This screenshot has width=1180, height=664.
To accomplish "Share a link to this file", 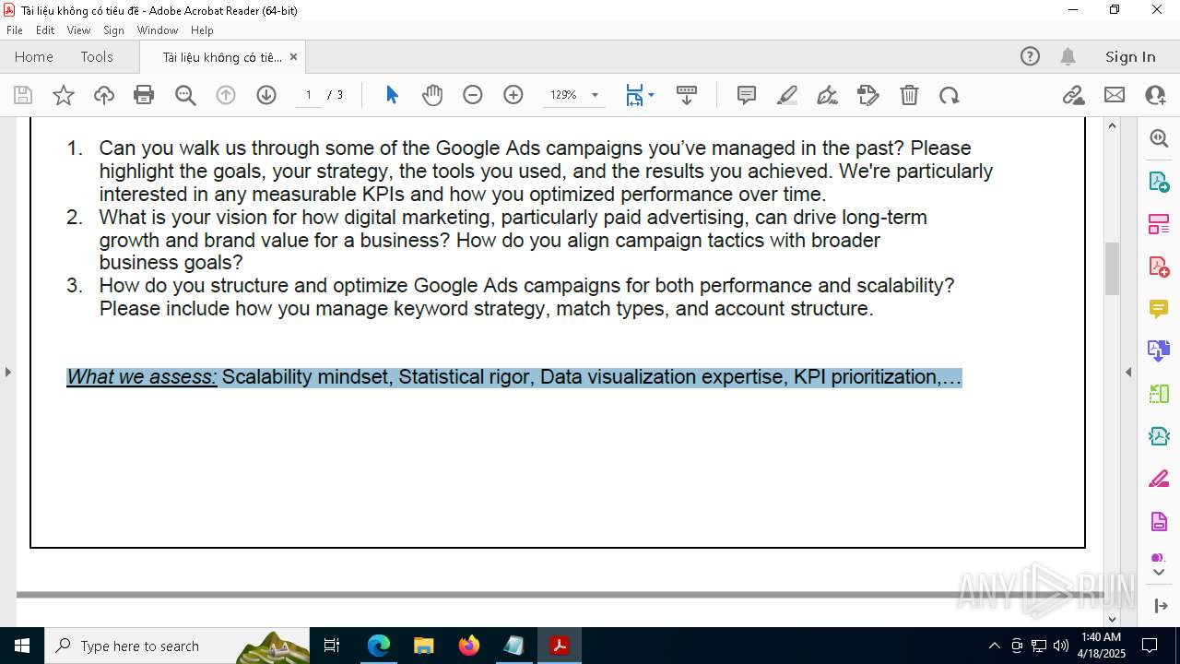I will [x=1073, y=95].
